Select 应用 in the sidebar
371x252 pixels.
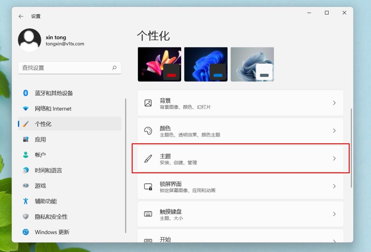tap(70, 139)
